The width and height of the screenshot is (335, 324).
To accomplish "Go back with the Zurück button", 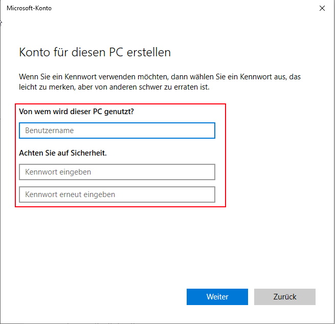I will click(x=284, y=297).
